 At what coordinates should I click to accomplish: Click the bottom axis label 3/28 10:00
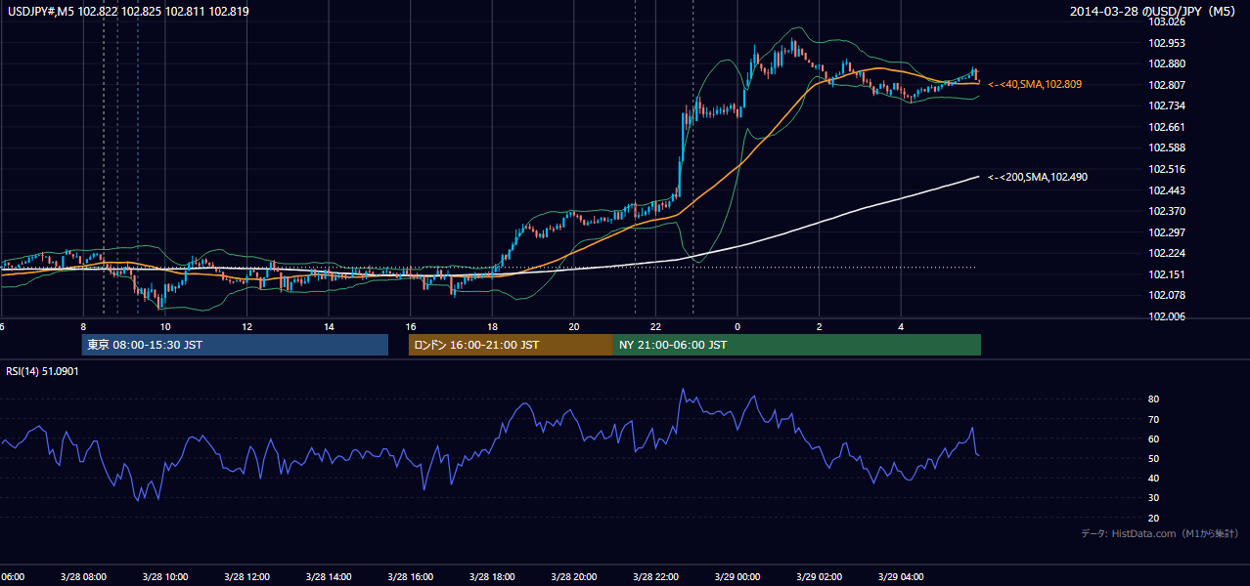[165, 577]
